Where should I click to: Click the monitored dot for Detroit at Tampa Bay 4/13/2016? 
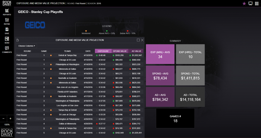[x=51, y=55]
